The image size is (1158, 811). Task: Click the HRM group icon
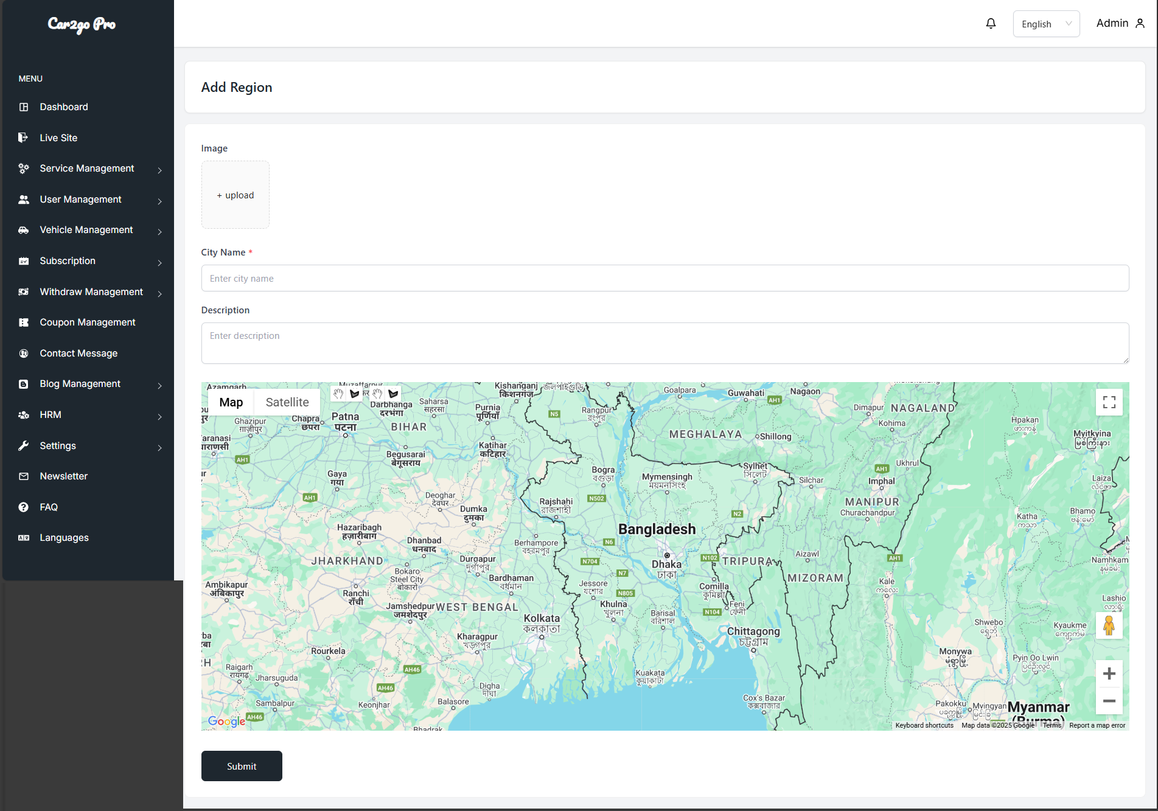click(24, 415)
